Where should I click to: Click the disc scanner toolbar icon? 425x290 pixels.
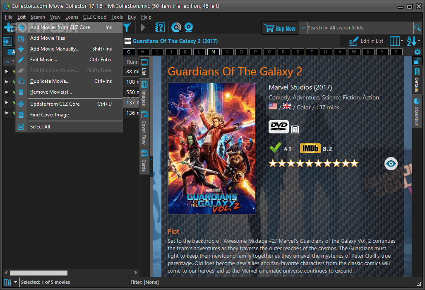click(176, 27)
